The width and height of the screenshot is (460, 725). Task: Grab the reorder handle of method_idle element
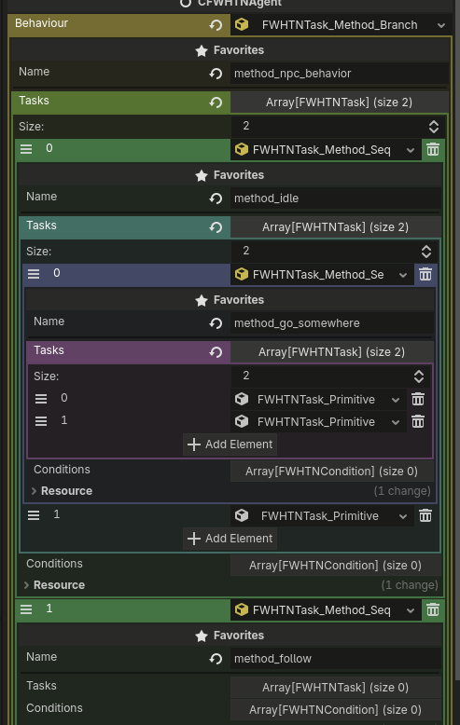[26, 149]
